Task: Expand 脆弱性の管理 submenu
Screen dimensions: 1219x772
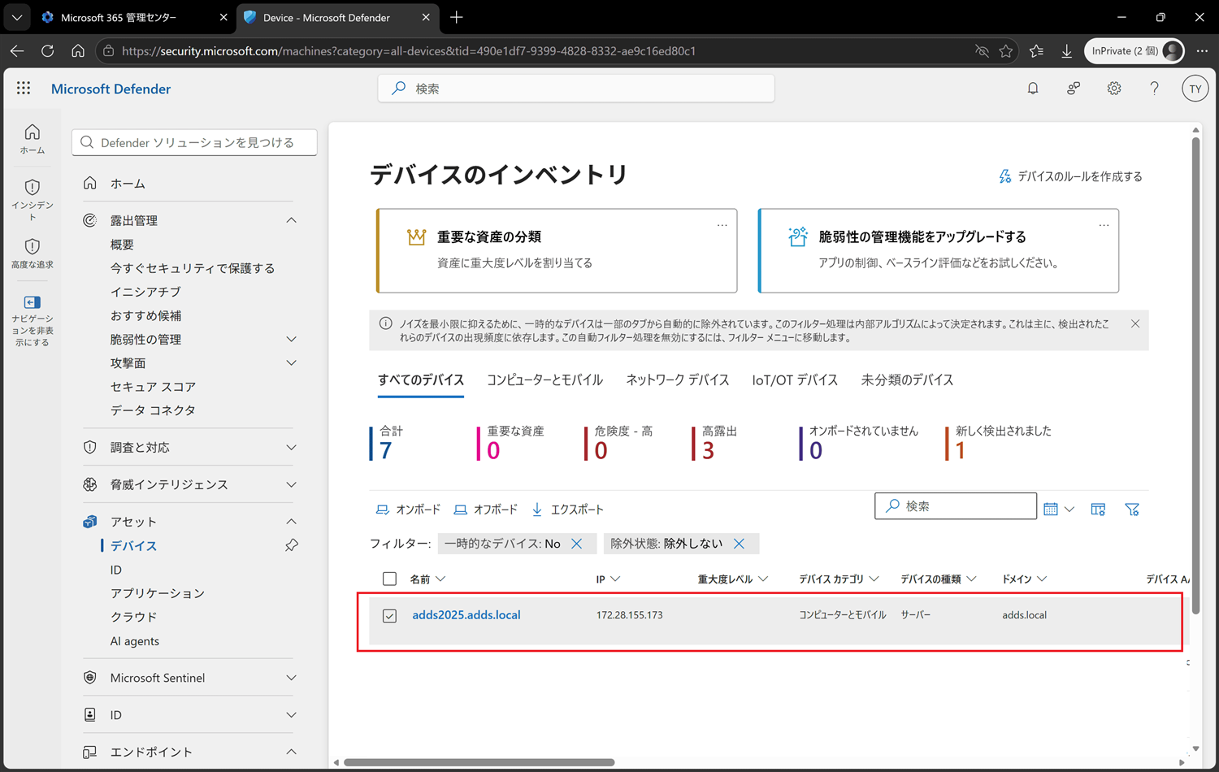Action: [292, 339]
